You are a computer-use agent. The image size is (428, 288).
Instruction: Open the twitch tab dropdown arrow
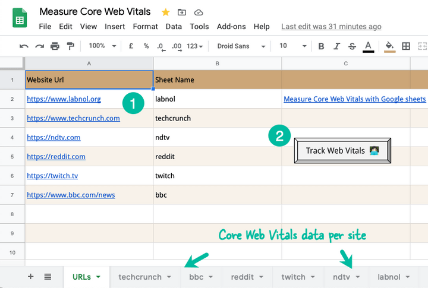click(313, 277)
